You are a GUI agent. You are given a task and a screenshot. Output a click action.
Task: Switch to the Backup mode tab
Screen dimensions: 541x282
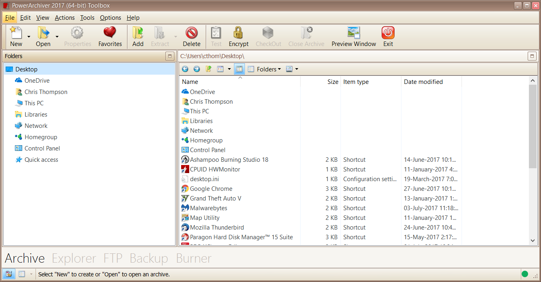click(x=149, y=258)
